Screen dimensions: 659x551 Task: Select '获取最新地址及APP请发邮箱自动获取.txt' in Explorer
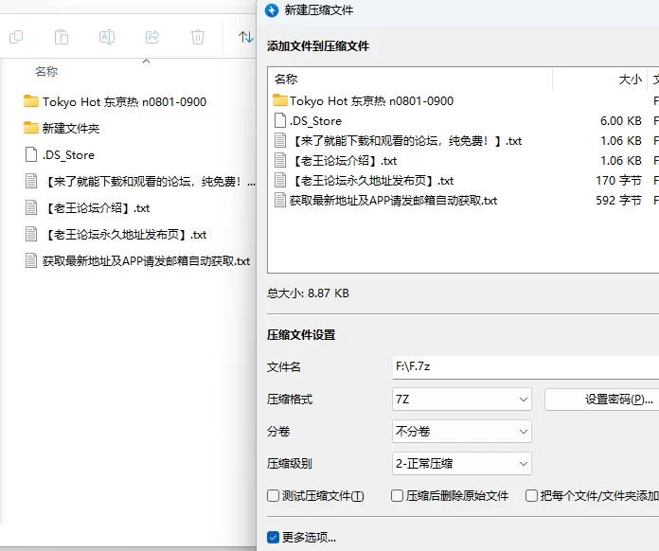[x=146, y=261]
